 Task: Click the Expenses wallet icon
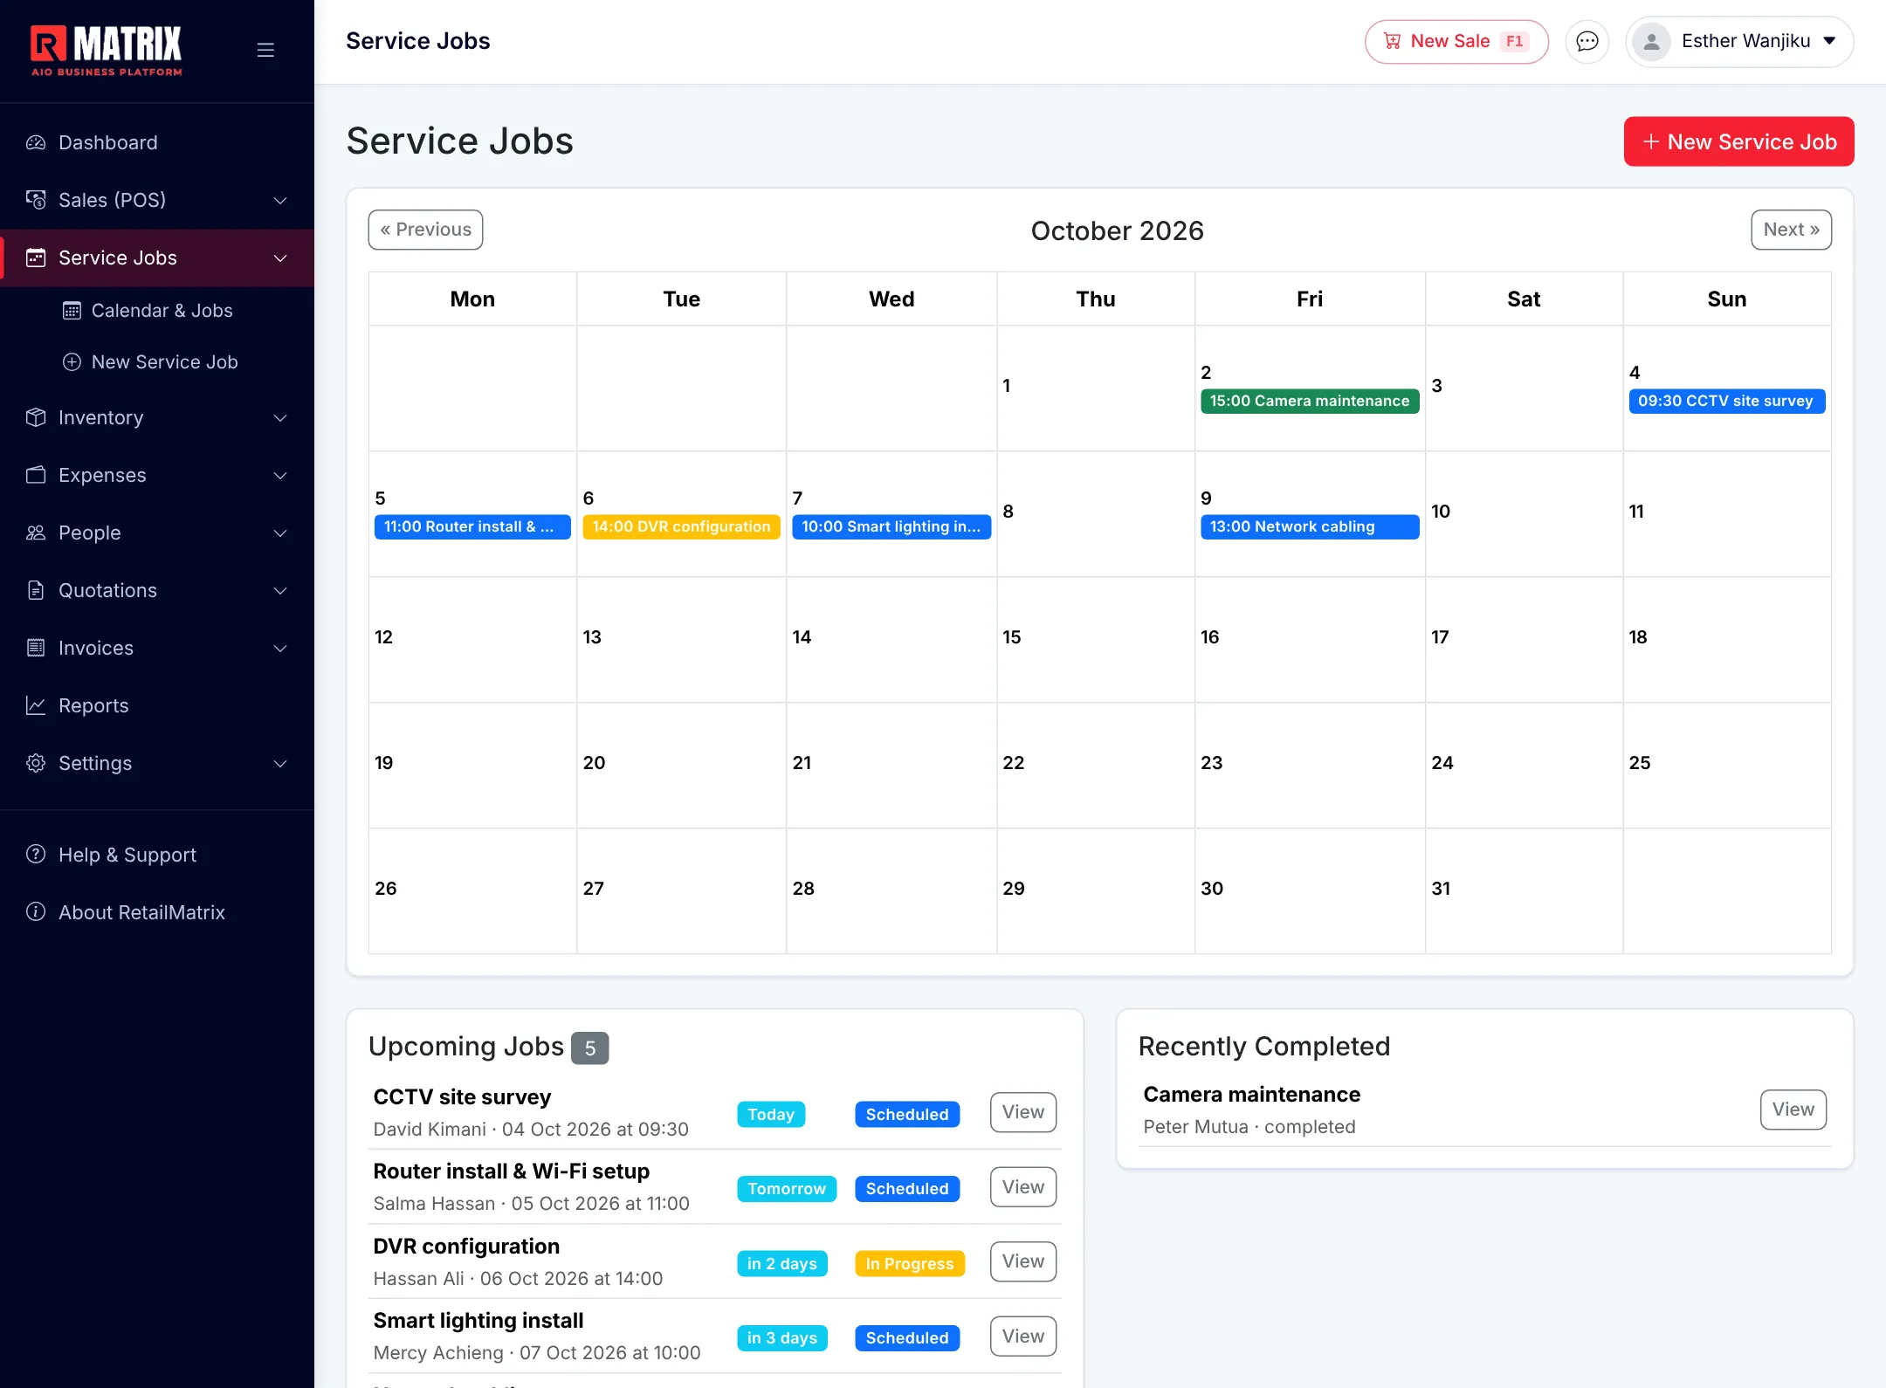(x=36, y=475)
